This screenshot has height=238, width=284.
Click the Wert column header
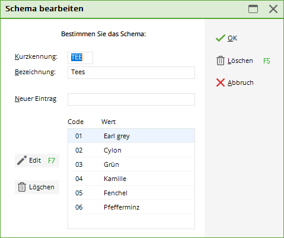109,122
